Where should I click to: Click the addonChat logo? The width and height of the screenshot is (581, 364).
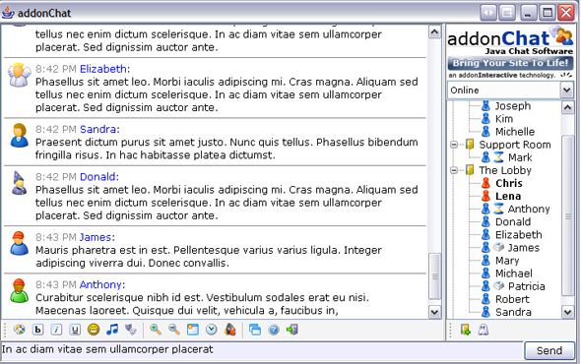tap(510, 40)
